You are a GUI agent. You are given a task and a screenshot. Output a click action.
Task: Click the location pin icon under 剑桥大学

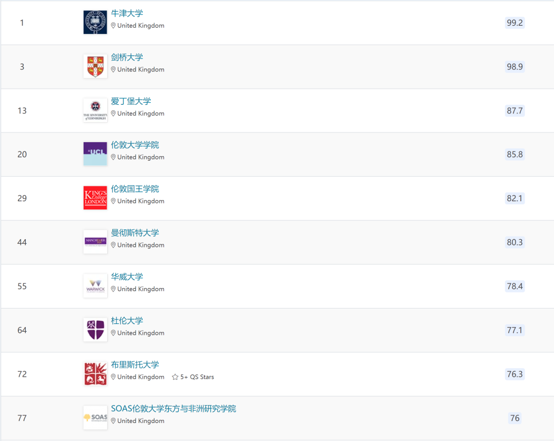(113, 69)
